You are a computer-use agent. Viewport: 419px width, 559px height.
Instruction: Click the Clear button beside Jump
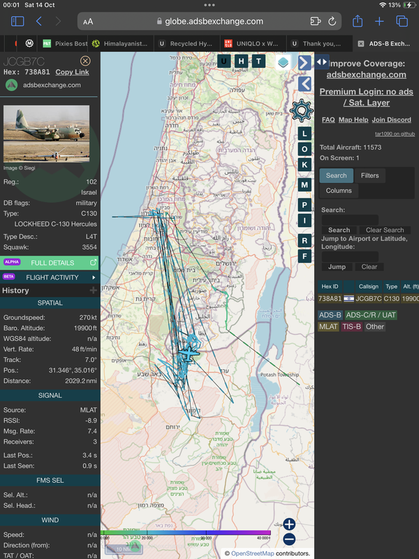369,267
